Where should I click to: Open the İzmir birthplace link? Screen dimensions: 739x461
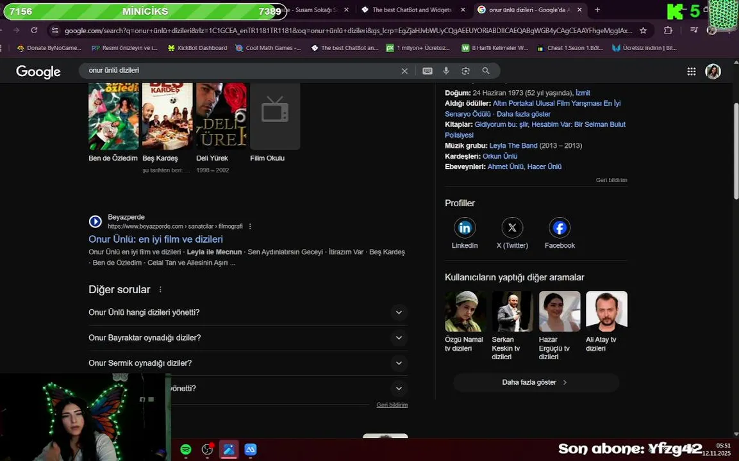[583, 93]
